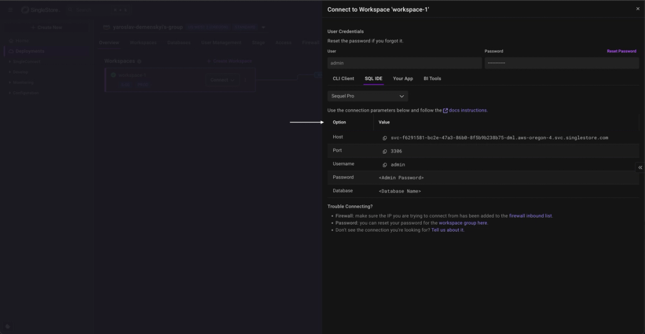Click the Workspaces info icon

pyautogui.click(x=139, y=61)
